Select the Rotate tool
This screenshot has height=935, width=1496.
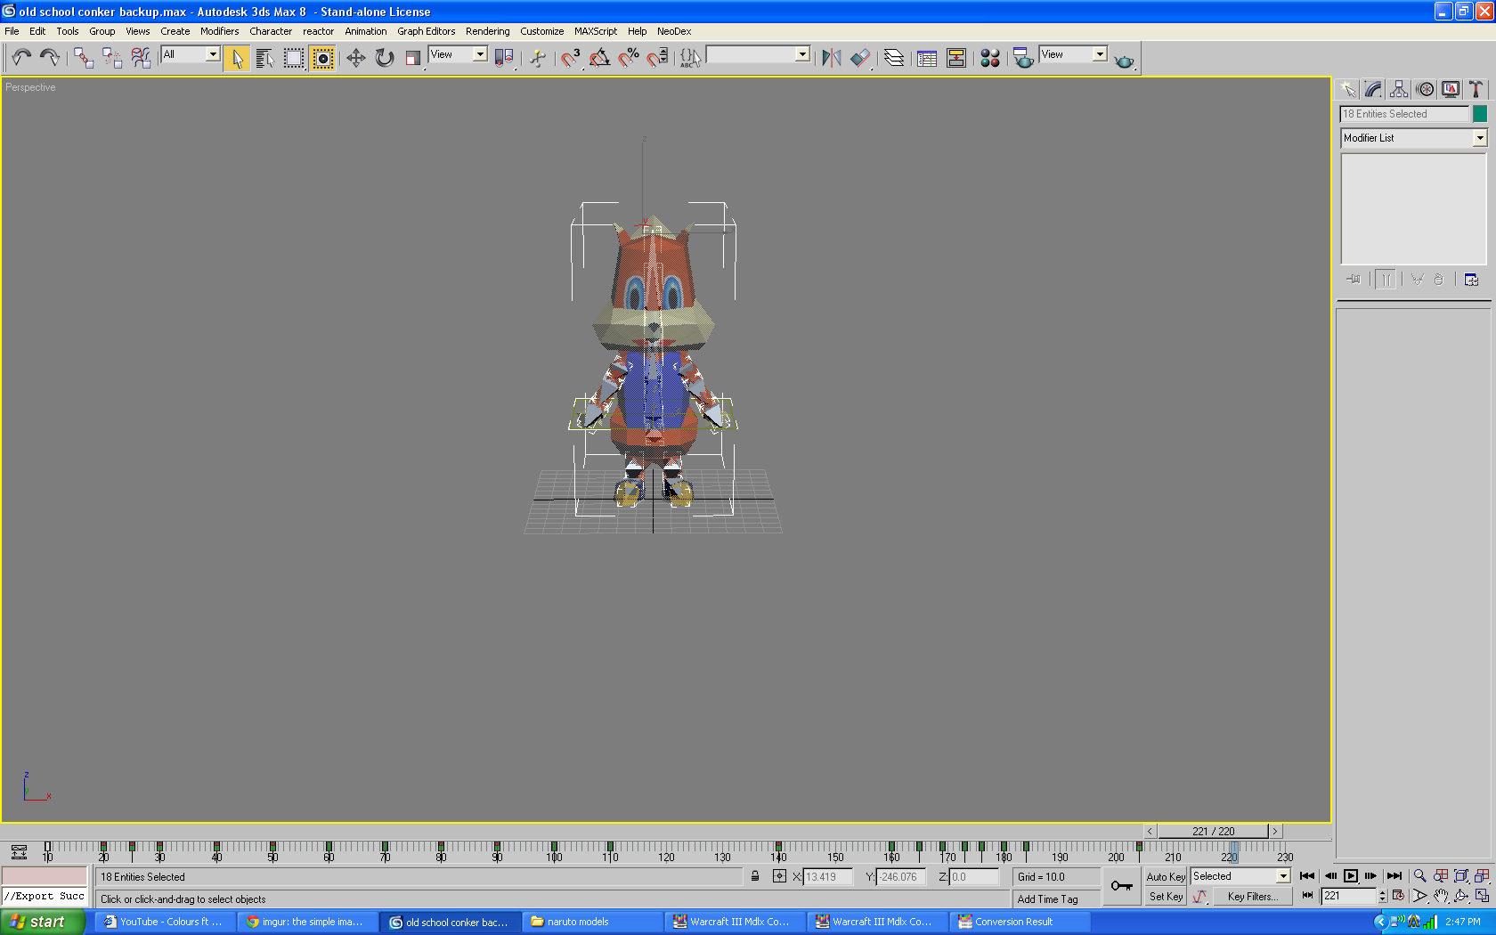click(x=385, y=58)
